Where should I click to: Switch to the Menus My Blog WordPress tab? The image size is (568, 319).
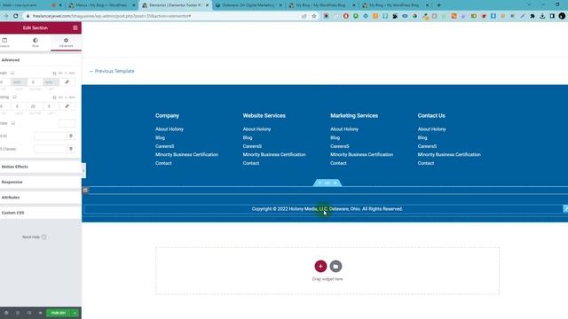tap(101, 5)
